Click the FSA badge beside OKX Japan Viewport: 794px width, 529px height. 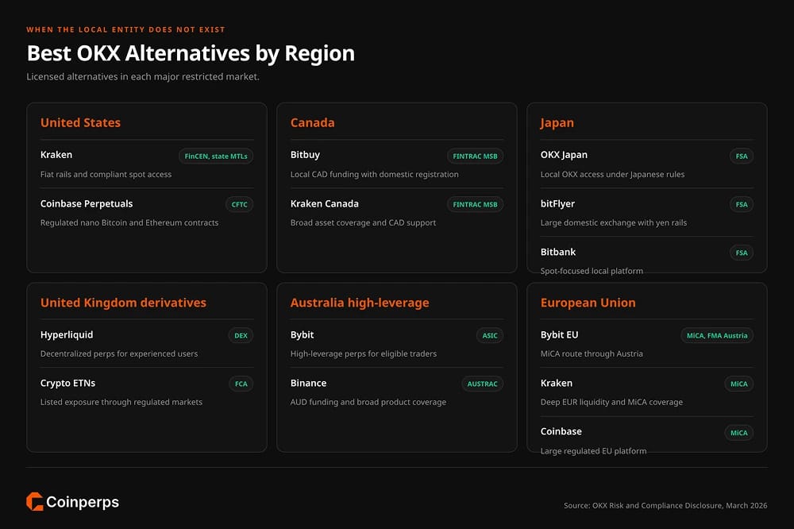742,156
